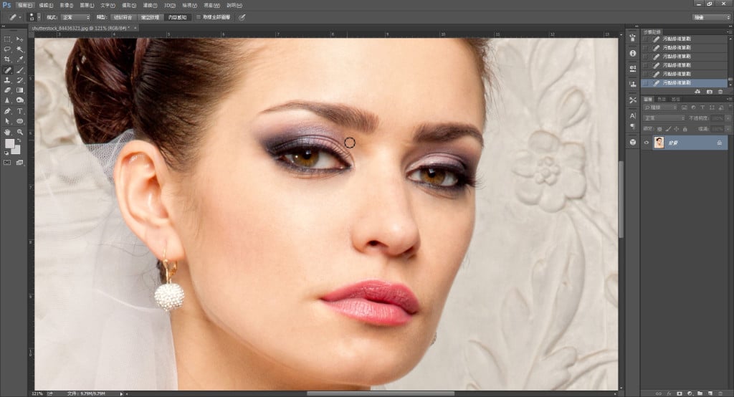Choose the 內容感知 content-aware type button
Viewport: 734px width, 397px height.
click(177, 16)
